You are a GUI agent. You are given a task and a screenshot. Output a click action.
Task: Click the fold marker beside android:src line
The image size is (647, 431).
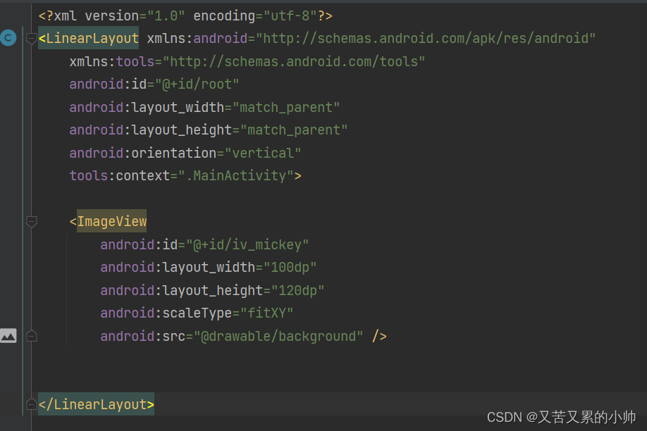[x=31, y=336]
